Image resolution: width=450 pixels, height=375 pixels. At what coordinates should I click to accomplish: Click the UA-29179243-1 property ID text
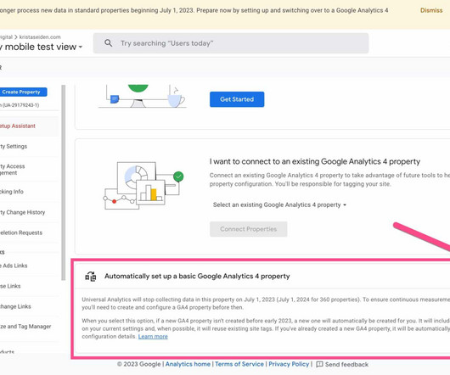click(x=20, y=105)
